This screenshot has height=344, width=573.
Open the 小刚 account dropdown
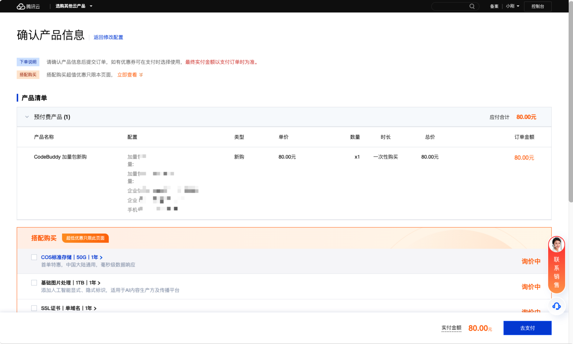coord(512,6)
